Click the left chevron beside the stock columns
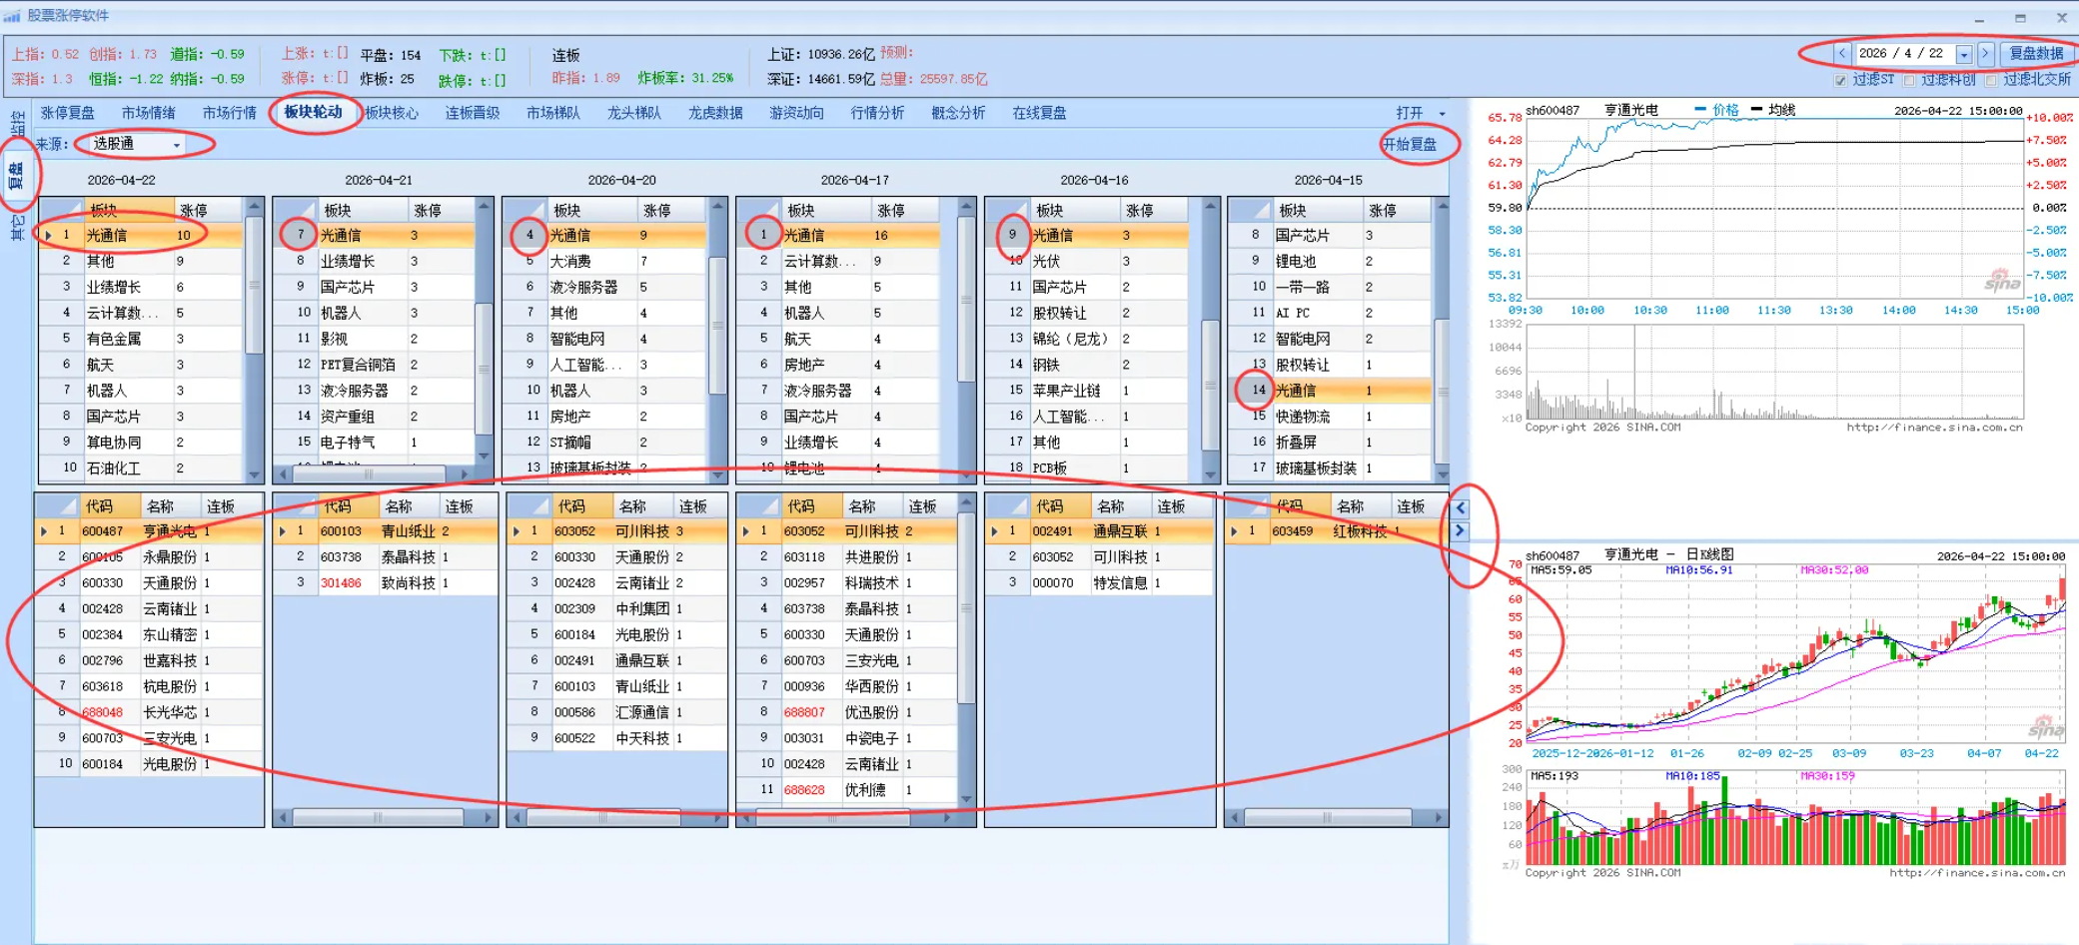The height and width of the screenshot is (945, 2079). [1461, 507]
